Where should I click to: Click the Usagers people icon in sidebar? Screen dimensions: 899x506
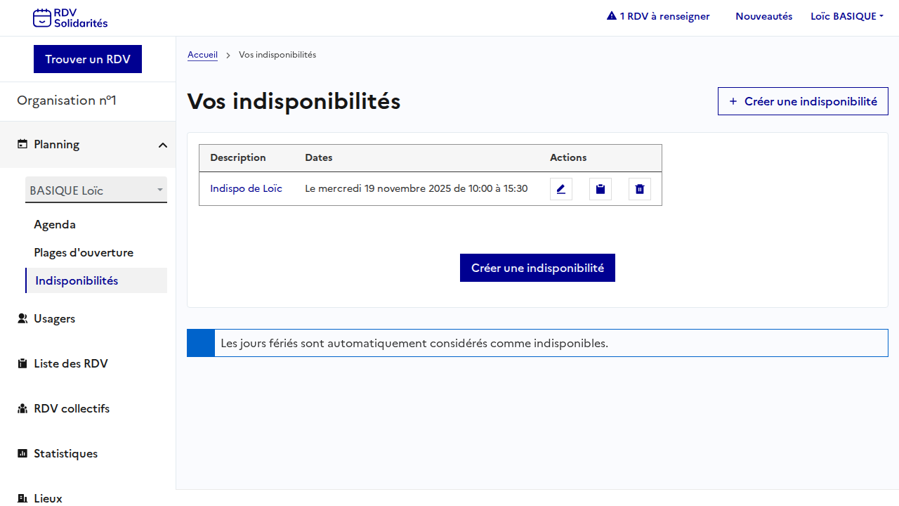pyautogui.click(x=22, y=318)
